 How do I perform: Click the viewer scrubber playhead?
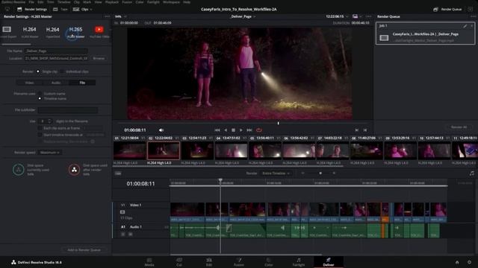(278, 123)
